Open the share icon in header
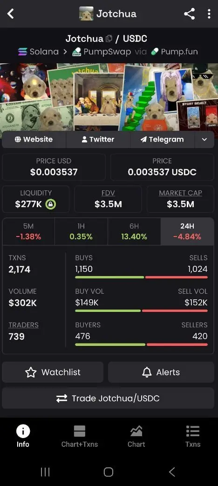218x486 pixels. 189,14
